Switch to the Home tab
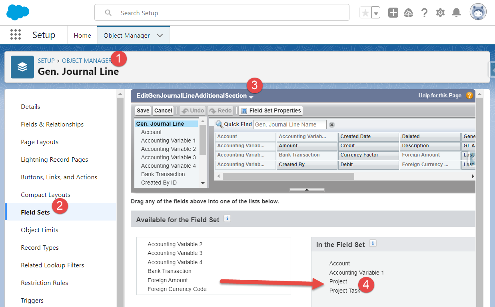The height and width of the screenshot is (307, 495). [82, 35]
